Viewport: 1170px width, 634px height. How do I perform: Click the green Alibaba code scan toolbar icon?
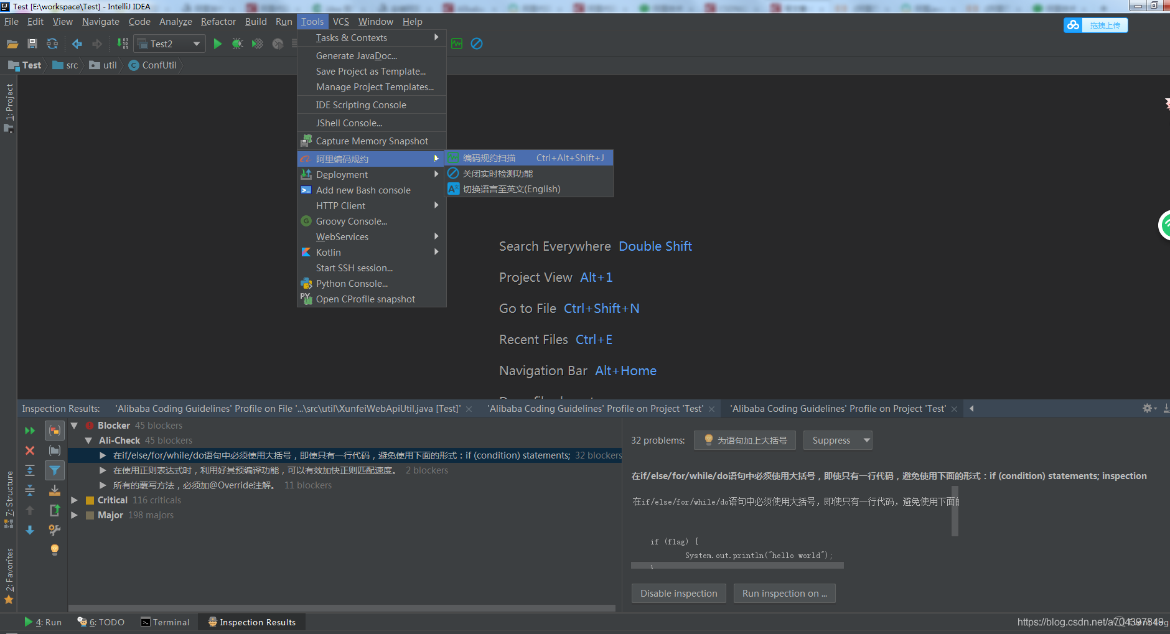[457, 44]
